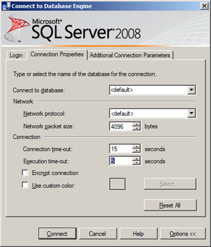Increase network packet size with up arrow
Viewport: 211px width, 247px height.
click(x=136, y=125)
